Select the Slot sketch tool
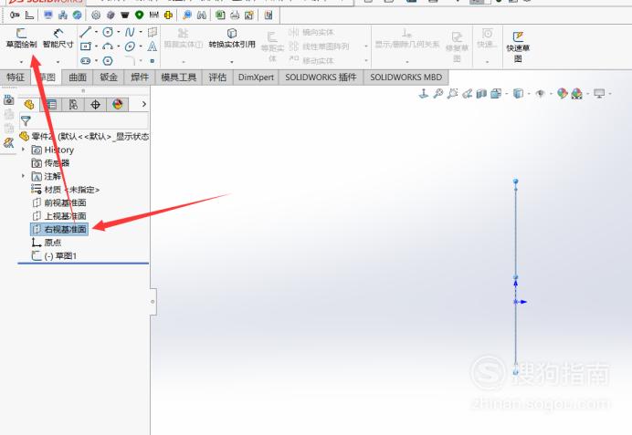 point(86,61)
